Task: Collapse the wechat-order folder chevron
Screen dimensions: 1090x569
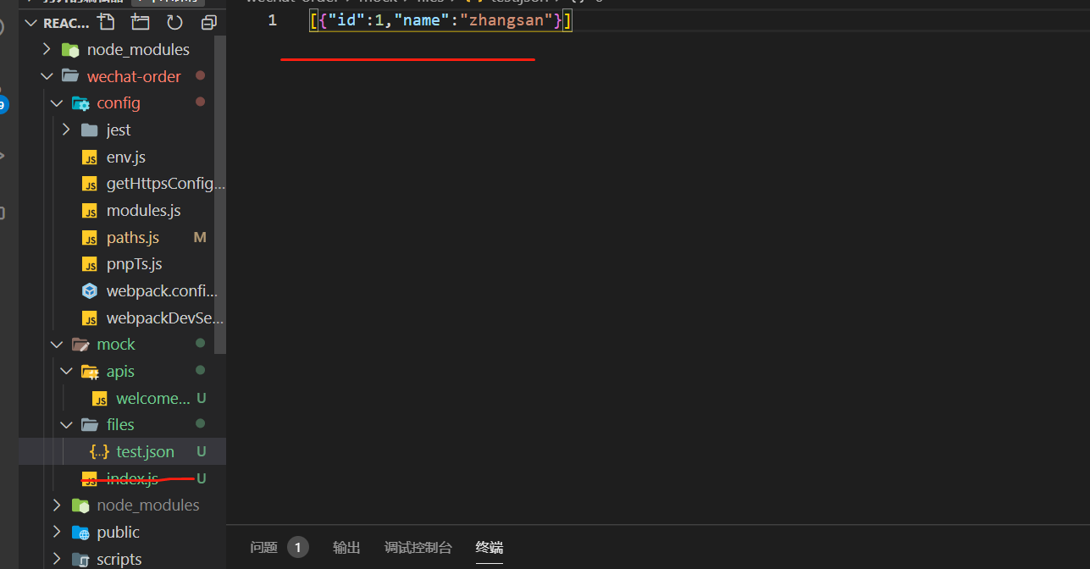Action: pyautogui.click(x=47, y=76)
